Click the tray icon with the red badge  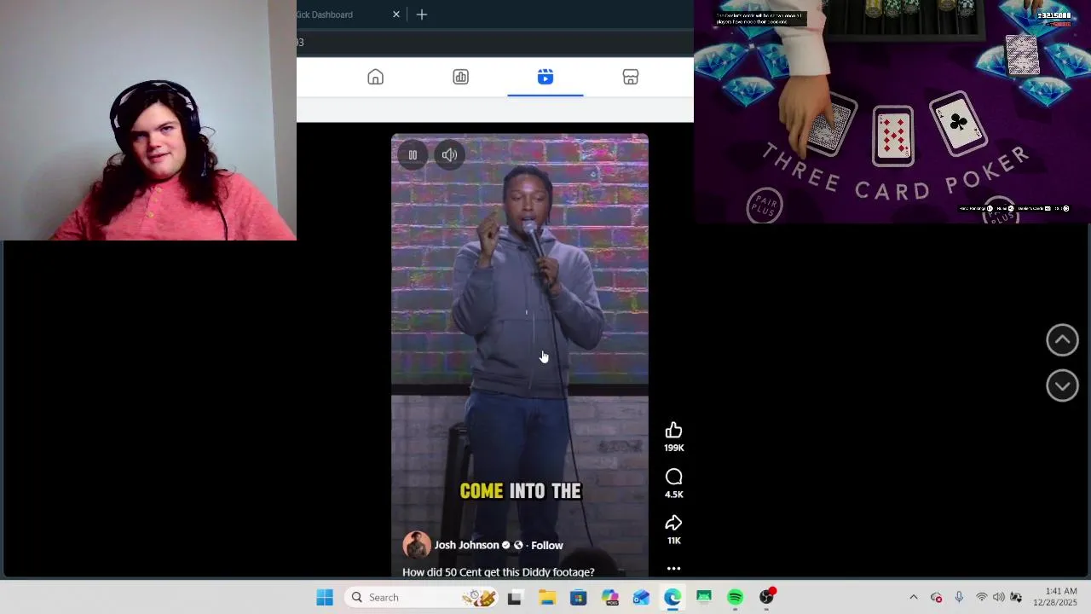936,598
